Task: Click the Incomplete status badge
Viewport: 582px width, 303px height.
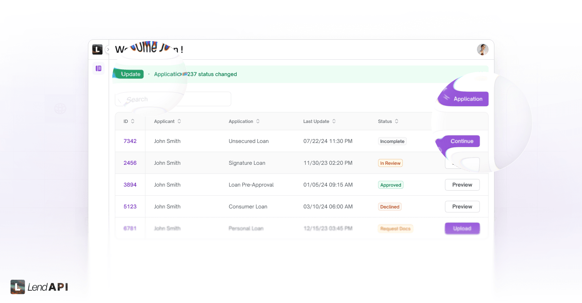Action: (x=392, y=141)
